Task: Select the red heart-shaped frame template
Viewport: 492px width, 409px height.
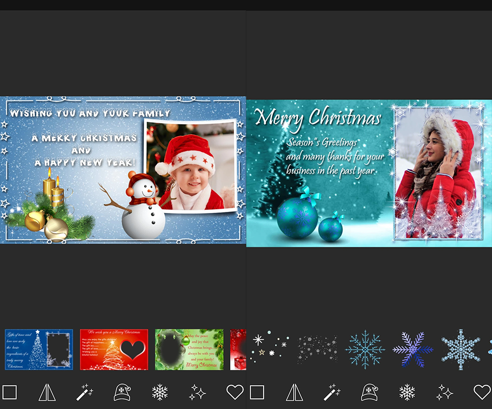Action: coord(114,350)
